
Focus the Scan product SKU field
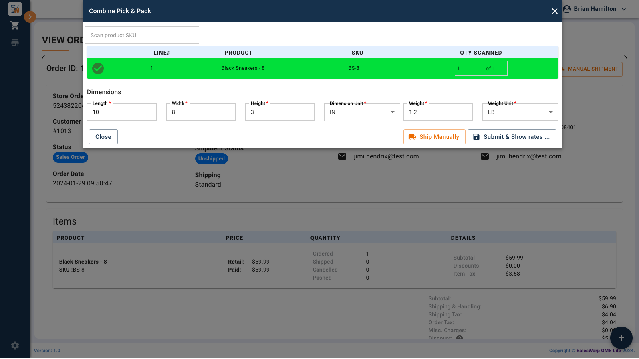coord(142,35)
